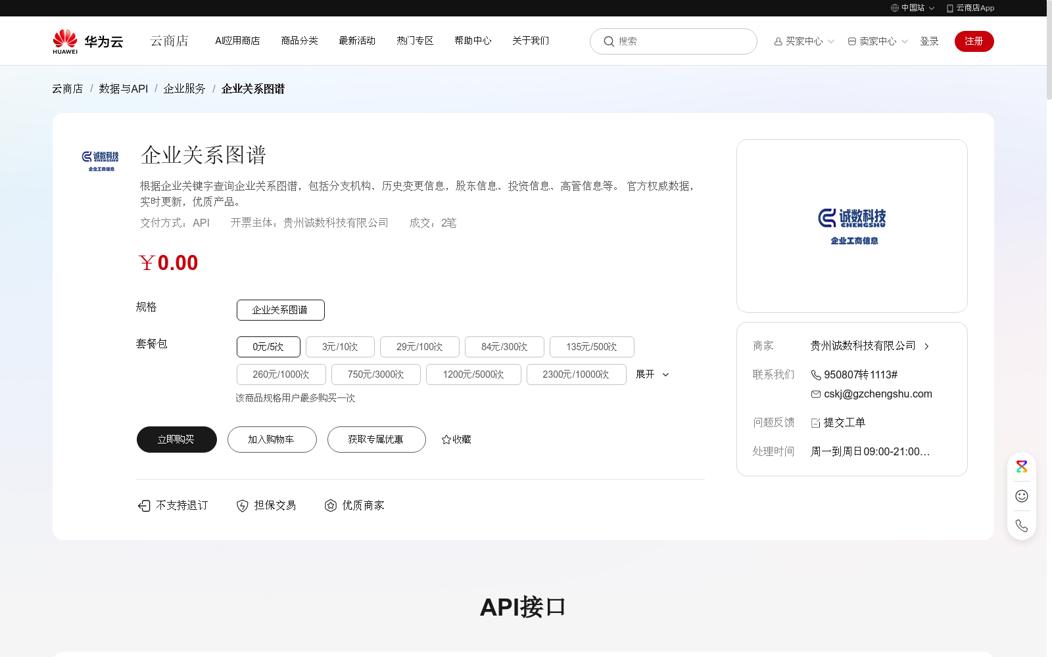Viewport: 1052px width, 657px height.
Task: Open the 商品分类 menu
Action: pyautogui.click(x=299, y=41)
